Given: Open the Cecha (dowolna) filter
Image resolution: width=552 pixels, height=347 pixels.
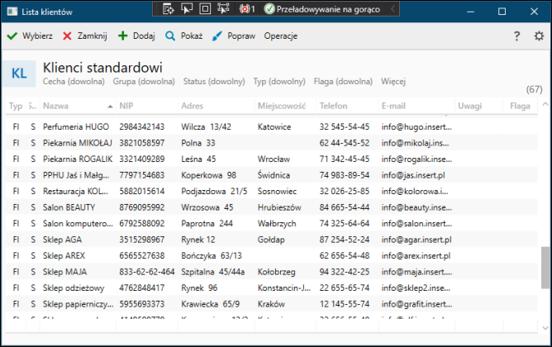Looking at the screenshot, I should coord(74,82).
